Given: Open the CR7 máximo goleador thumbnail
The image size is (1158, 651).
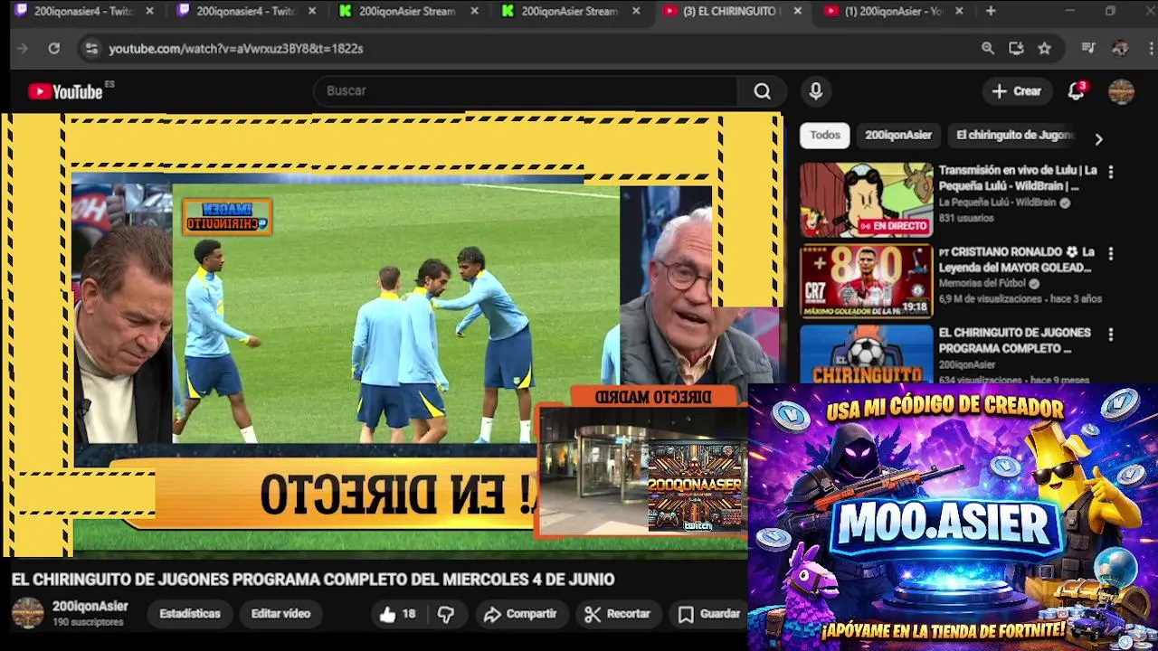Looking at the screenshot, I should (x=866, y=281).
